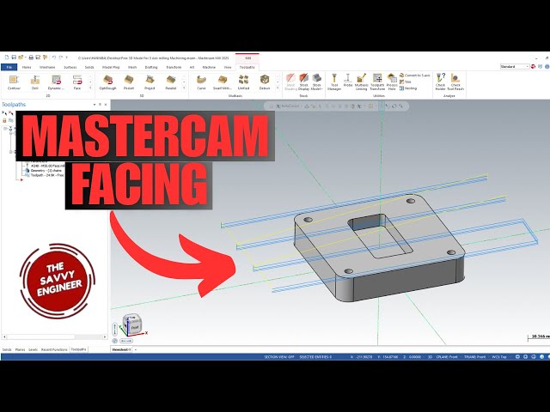Click the Nesting utility button
Image resolution: width=550 pixels, height=412 pixels.
(x=408, y=88)
